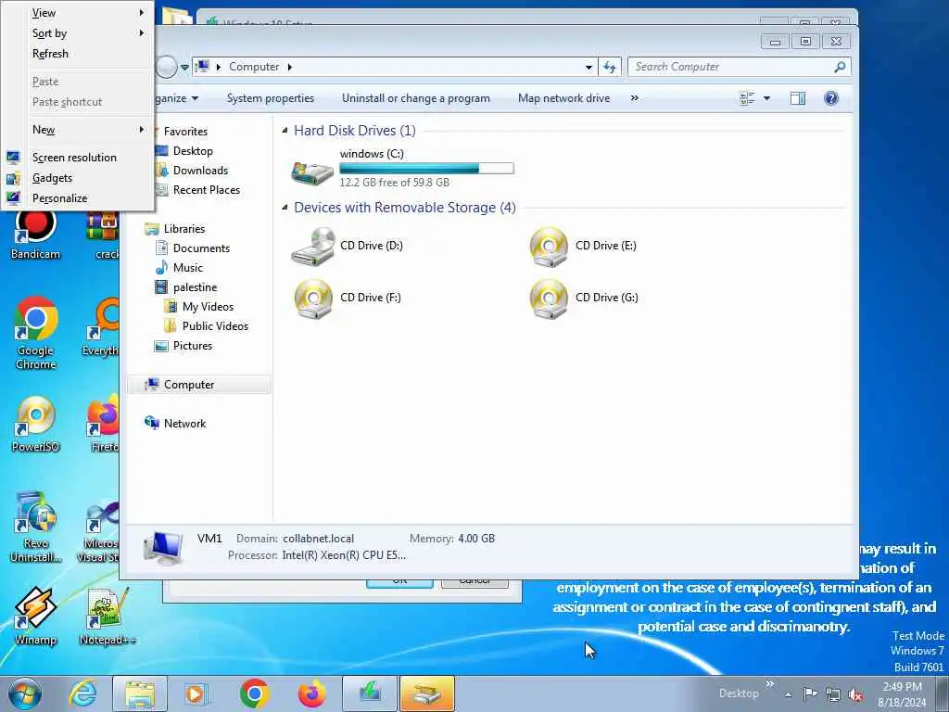Screen dimensions: 949x712
Task: Select Notepad++ desktop shortcut
Action: click(108, 617)
